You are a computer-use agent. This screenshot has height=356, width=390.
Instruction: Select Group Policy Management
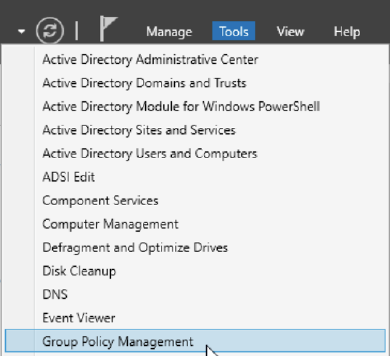tap(195, 341)
